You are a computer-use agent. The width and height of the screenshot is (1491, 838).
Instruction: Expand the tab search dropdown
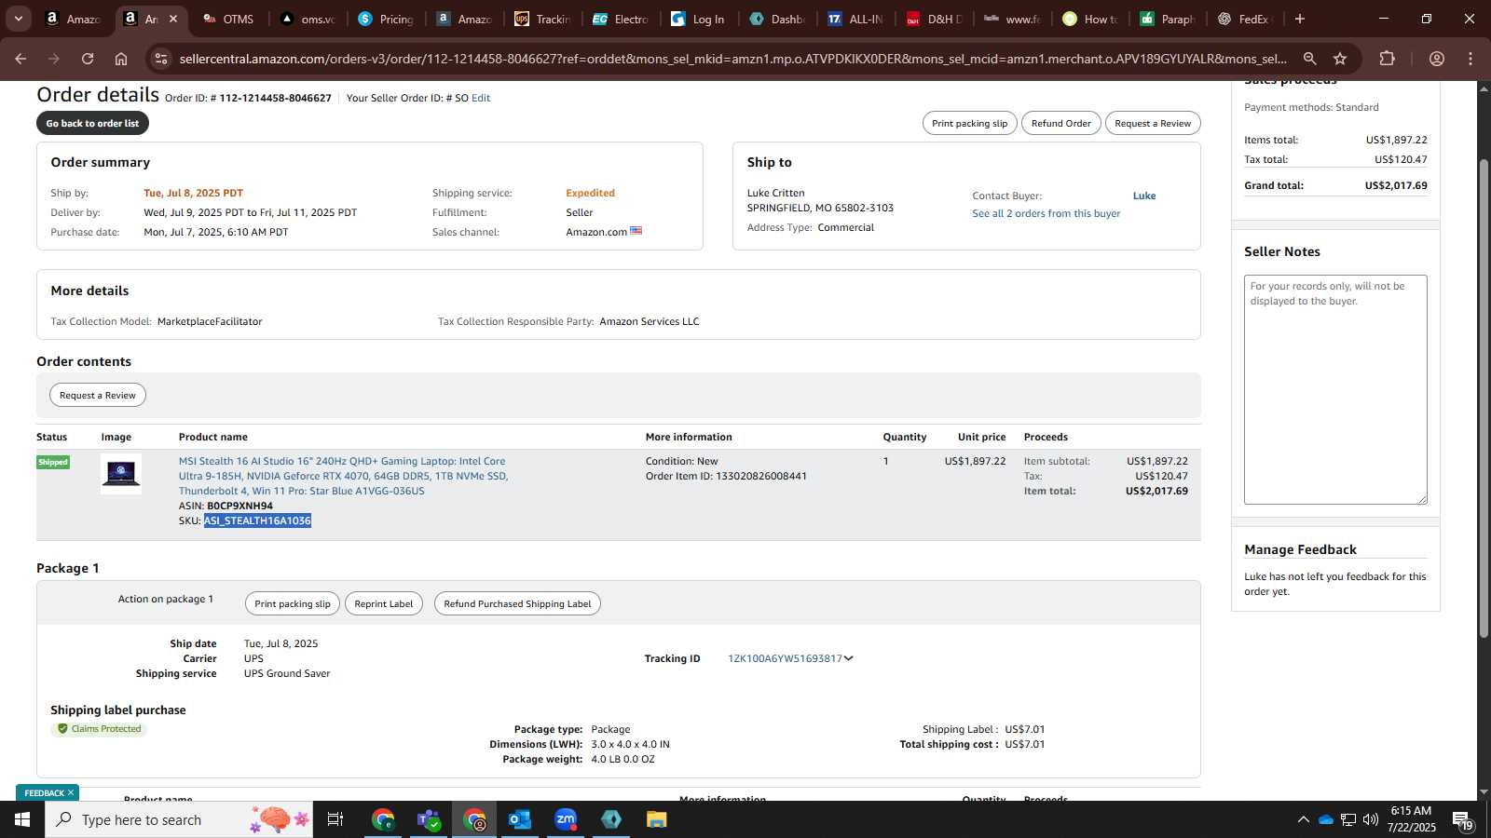18,19
